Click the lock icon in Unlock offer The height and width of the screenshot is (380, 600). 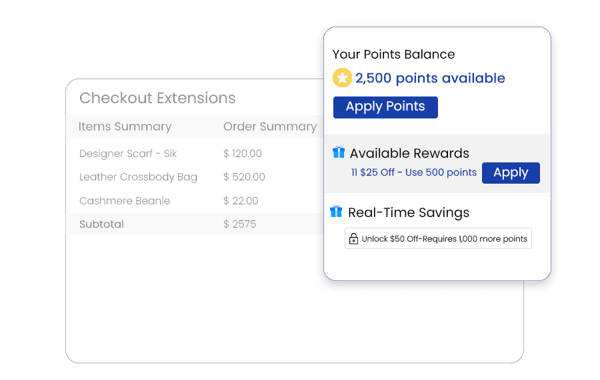[x=353, y=238]
